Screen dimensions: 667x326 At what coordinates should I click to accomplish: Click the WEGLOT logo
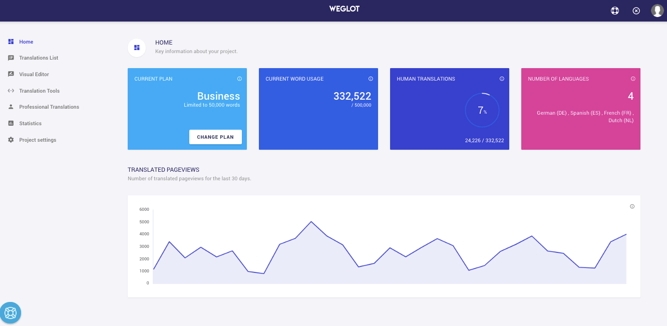pyautogui.click(x=345, y=9)
